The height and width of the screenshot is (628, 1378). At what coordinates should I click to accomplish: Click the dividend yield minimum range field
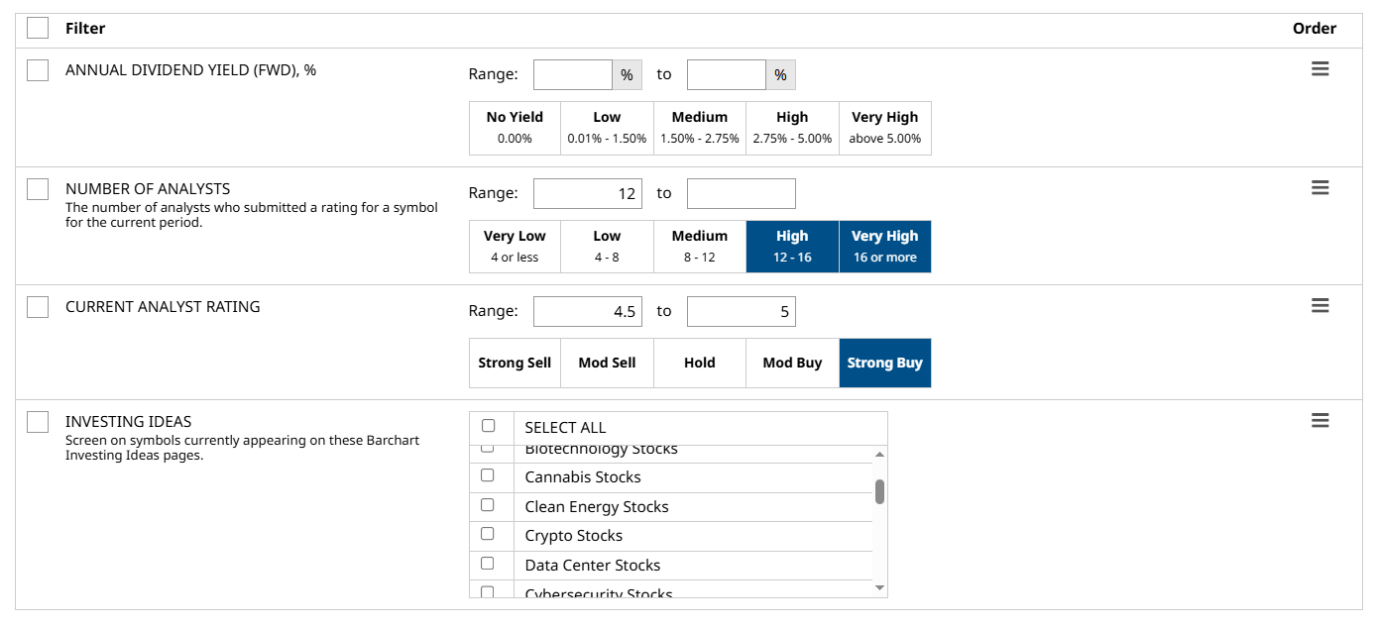click(573, 74)
